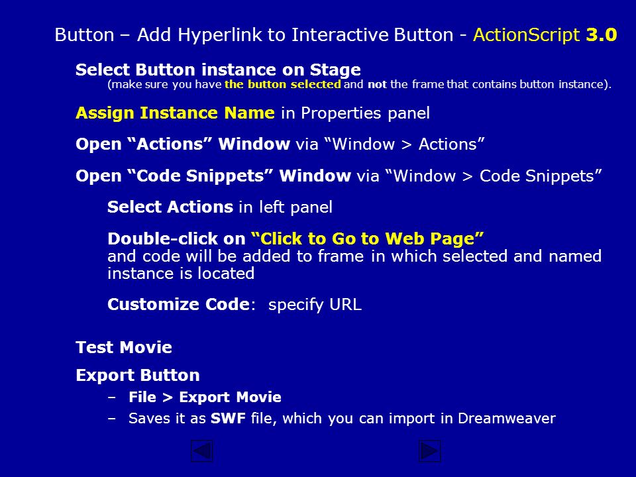Click the slide title starting "Button – Add Hyperlink"

[x=335, y=35]
